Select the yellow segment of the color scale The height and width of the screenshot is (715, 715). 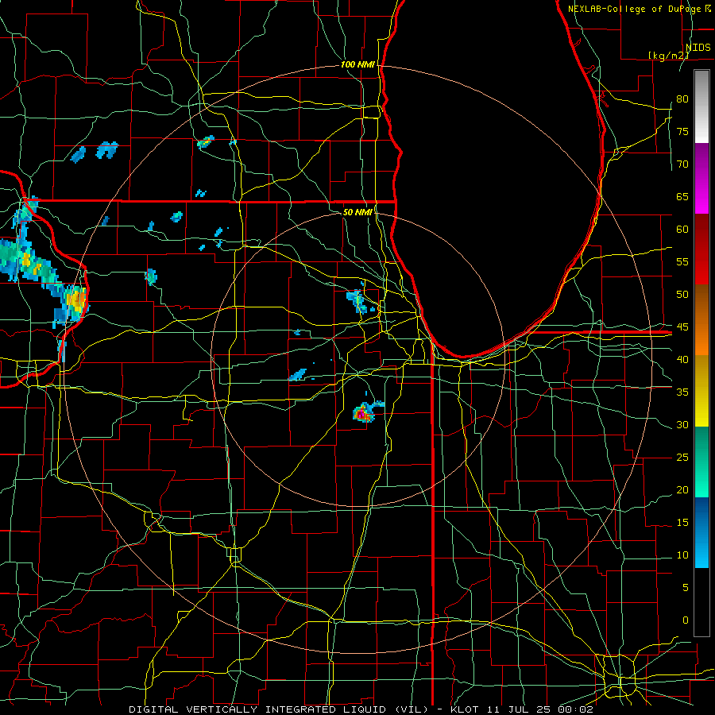point(701,391)
